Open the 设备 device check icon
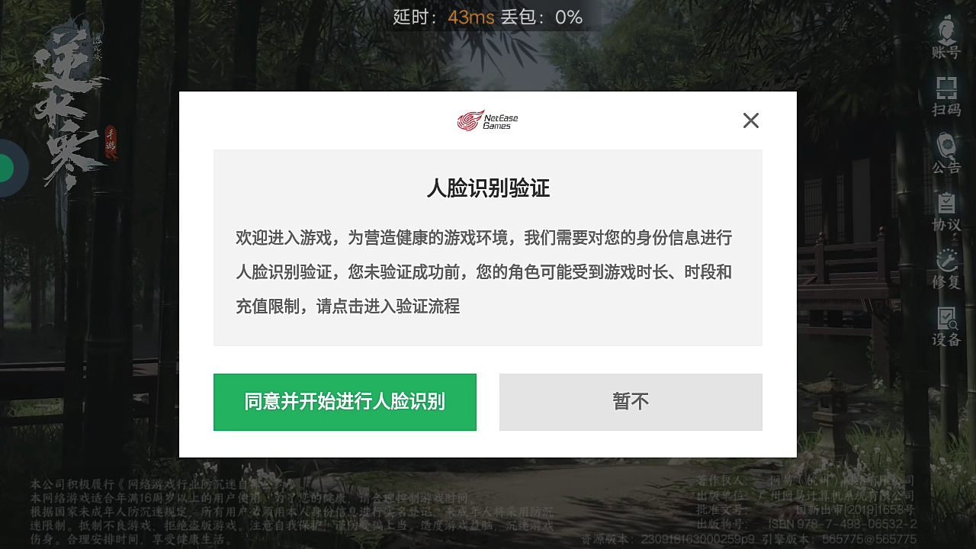This screenshot has height=549, width=976. pos(946,326)
